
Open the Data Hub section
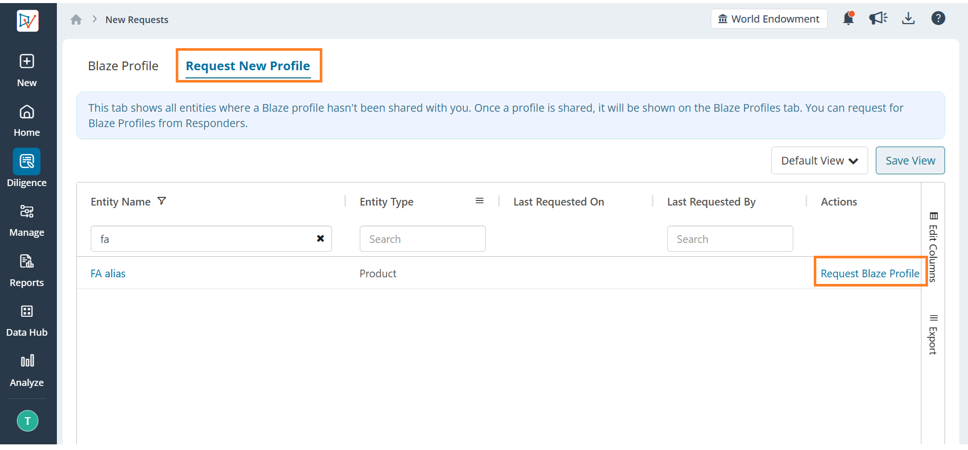pos(27,321)
